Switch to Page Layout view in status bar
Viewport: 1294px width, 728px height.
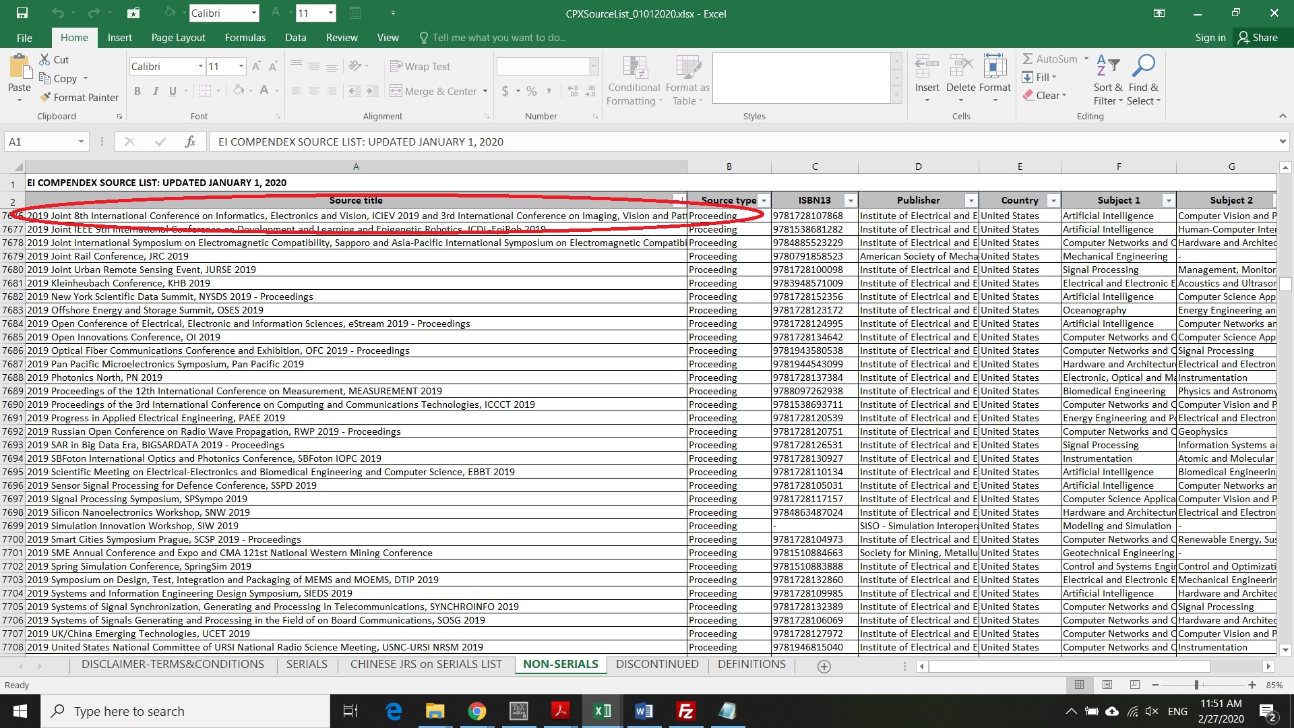pyautogui.click(x=1107, y=684)
